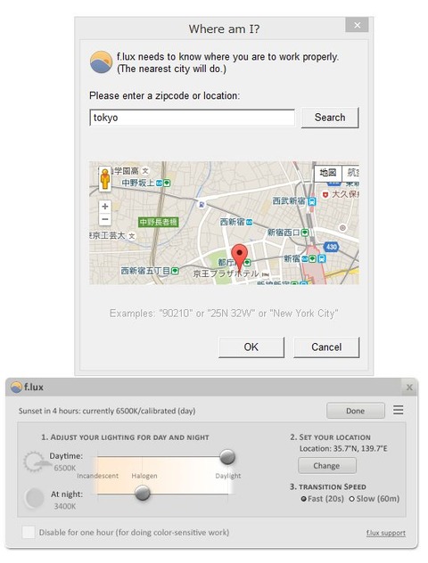428x563 pixels.
Task: Click the 430 route shield on the map
Action: tap(332, 247)
